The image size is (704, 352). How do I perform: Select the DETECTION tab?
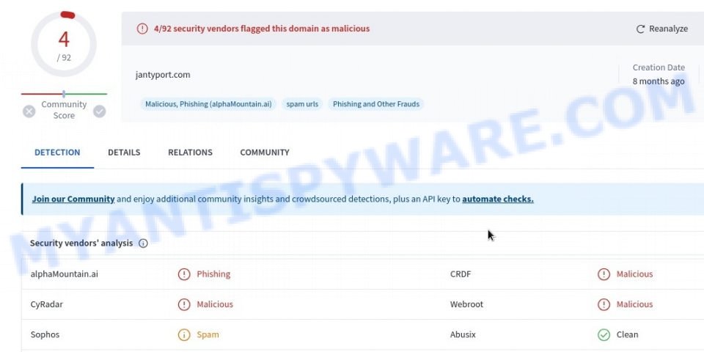(x=57, y=153)
